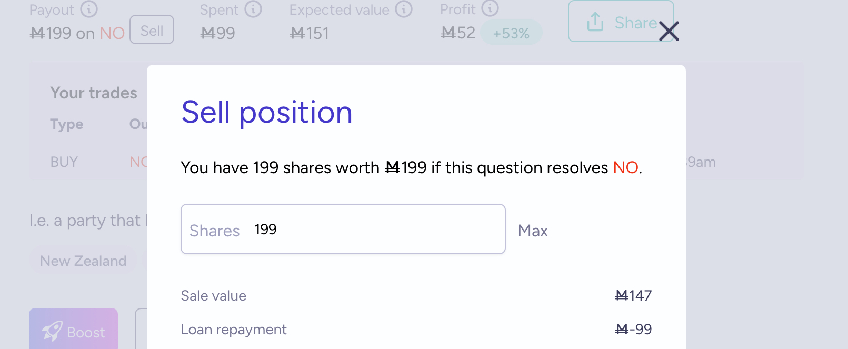This screenshot has height=349, width=848.
Task: Open the Expected value info tooltip icon
Action: pos(404,9)
